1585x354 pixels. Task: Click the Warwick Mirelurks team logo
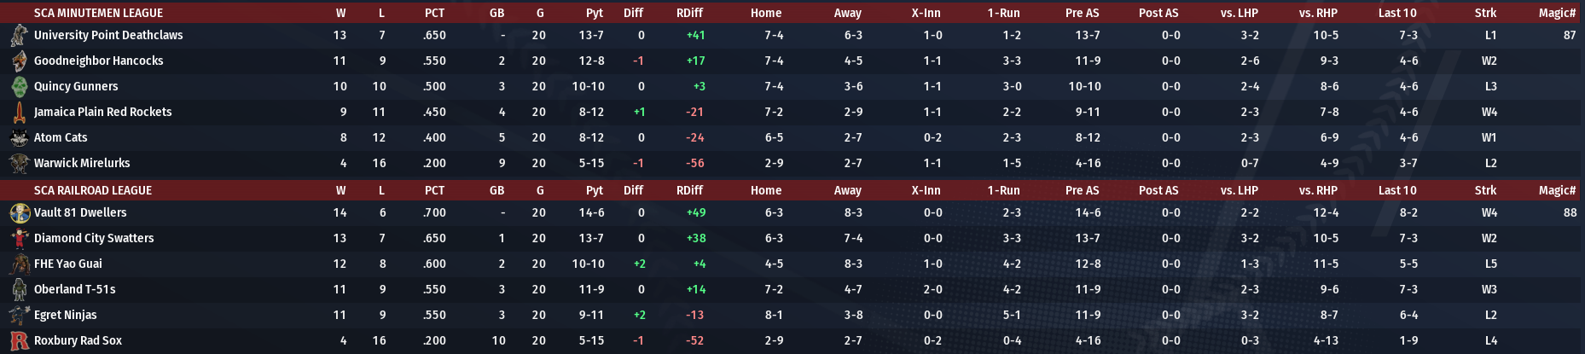19,163
